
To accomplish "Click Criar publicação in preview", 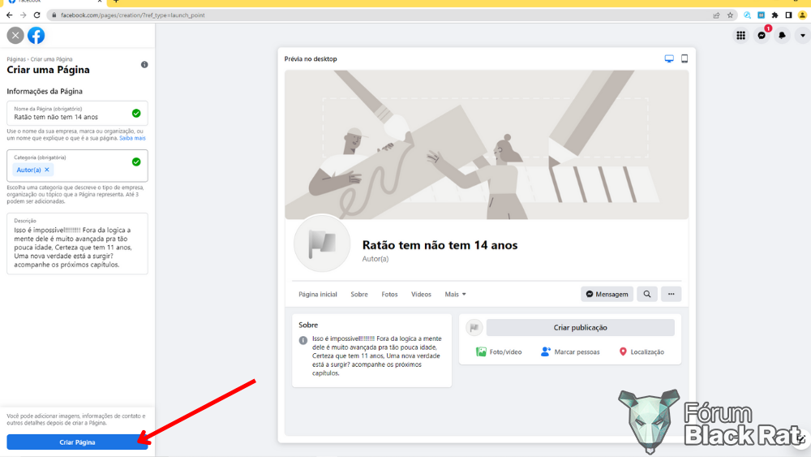I will point(581,328).
